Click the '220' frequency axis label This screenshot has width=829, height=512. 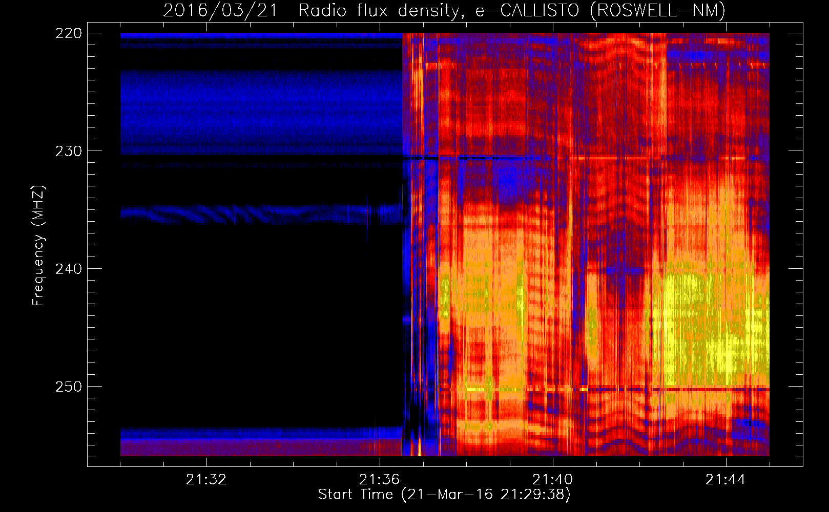[68, 33]
